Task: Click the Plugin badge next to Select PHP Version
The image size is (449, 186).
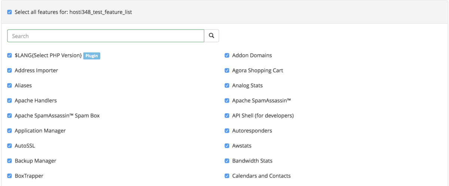Action: 92,56
